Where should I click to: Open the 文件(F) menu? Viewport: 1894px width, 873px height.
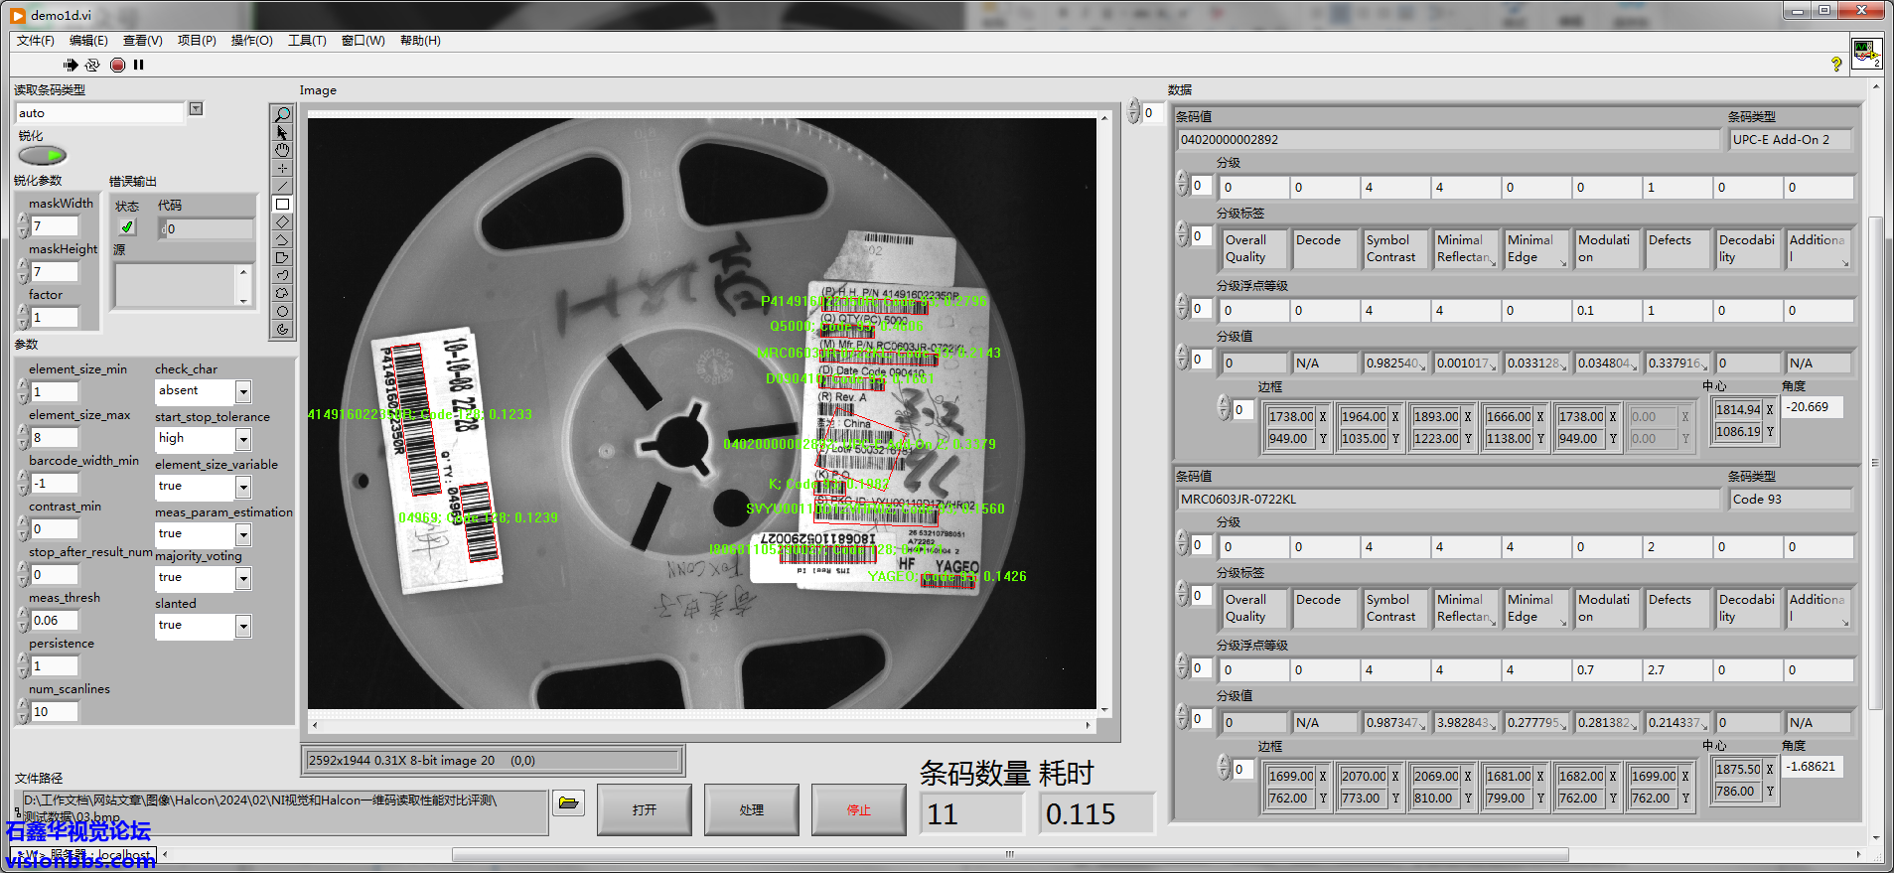[35, 41]
